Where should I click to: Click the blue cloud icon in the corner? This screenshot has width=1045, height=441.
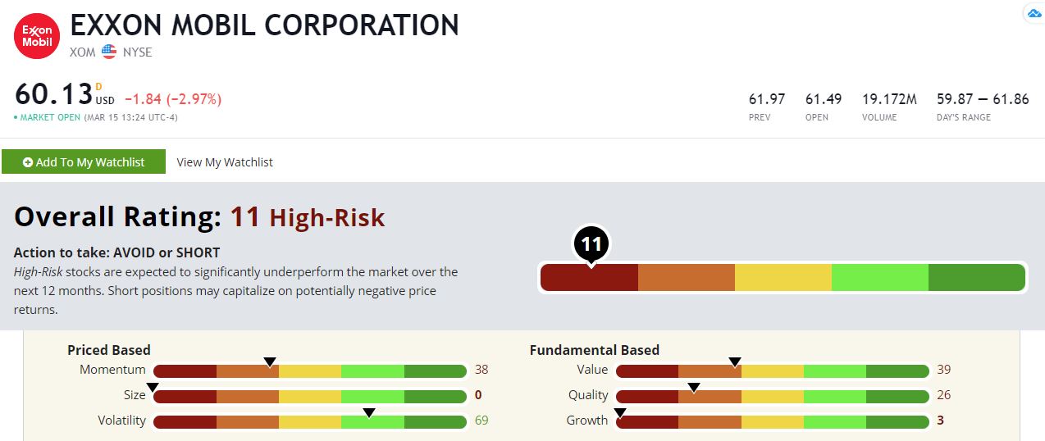(x=1033, y=14)
